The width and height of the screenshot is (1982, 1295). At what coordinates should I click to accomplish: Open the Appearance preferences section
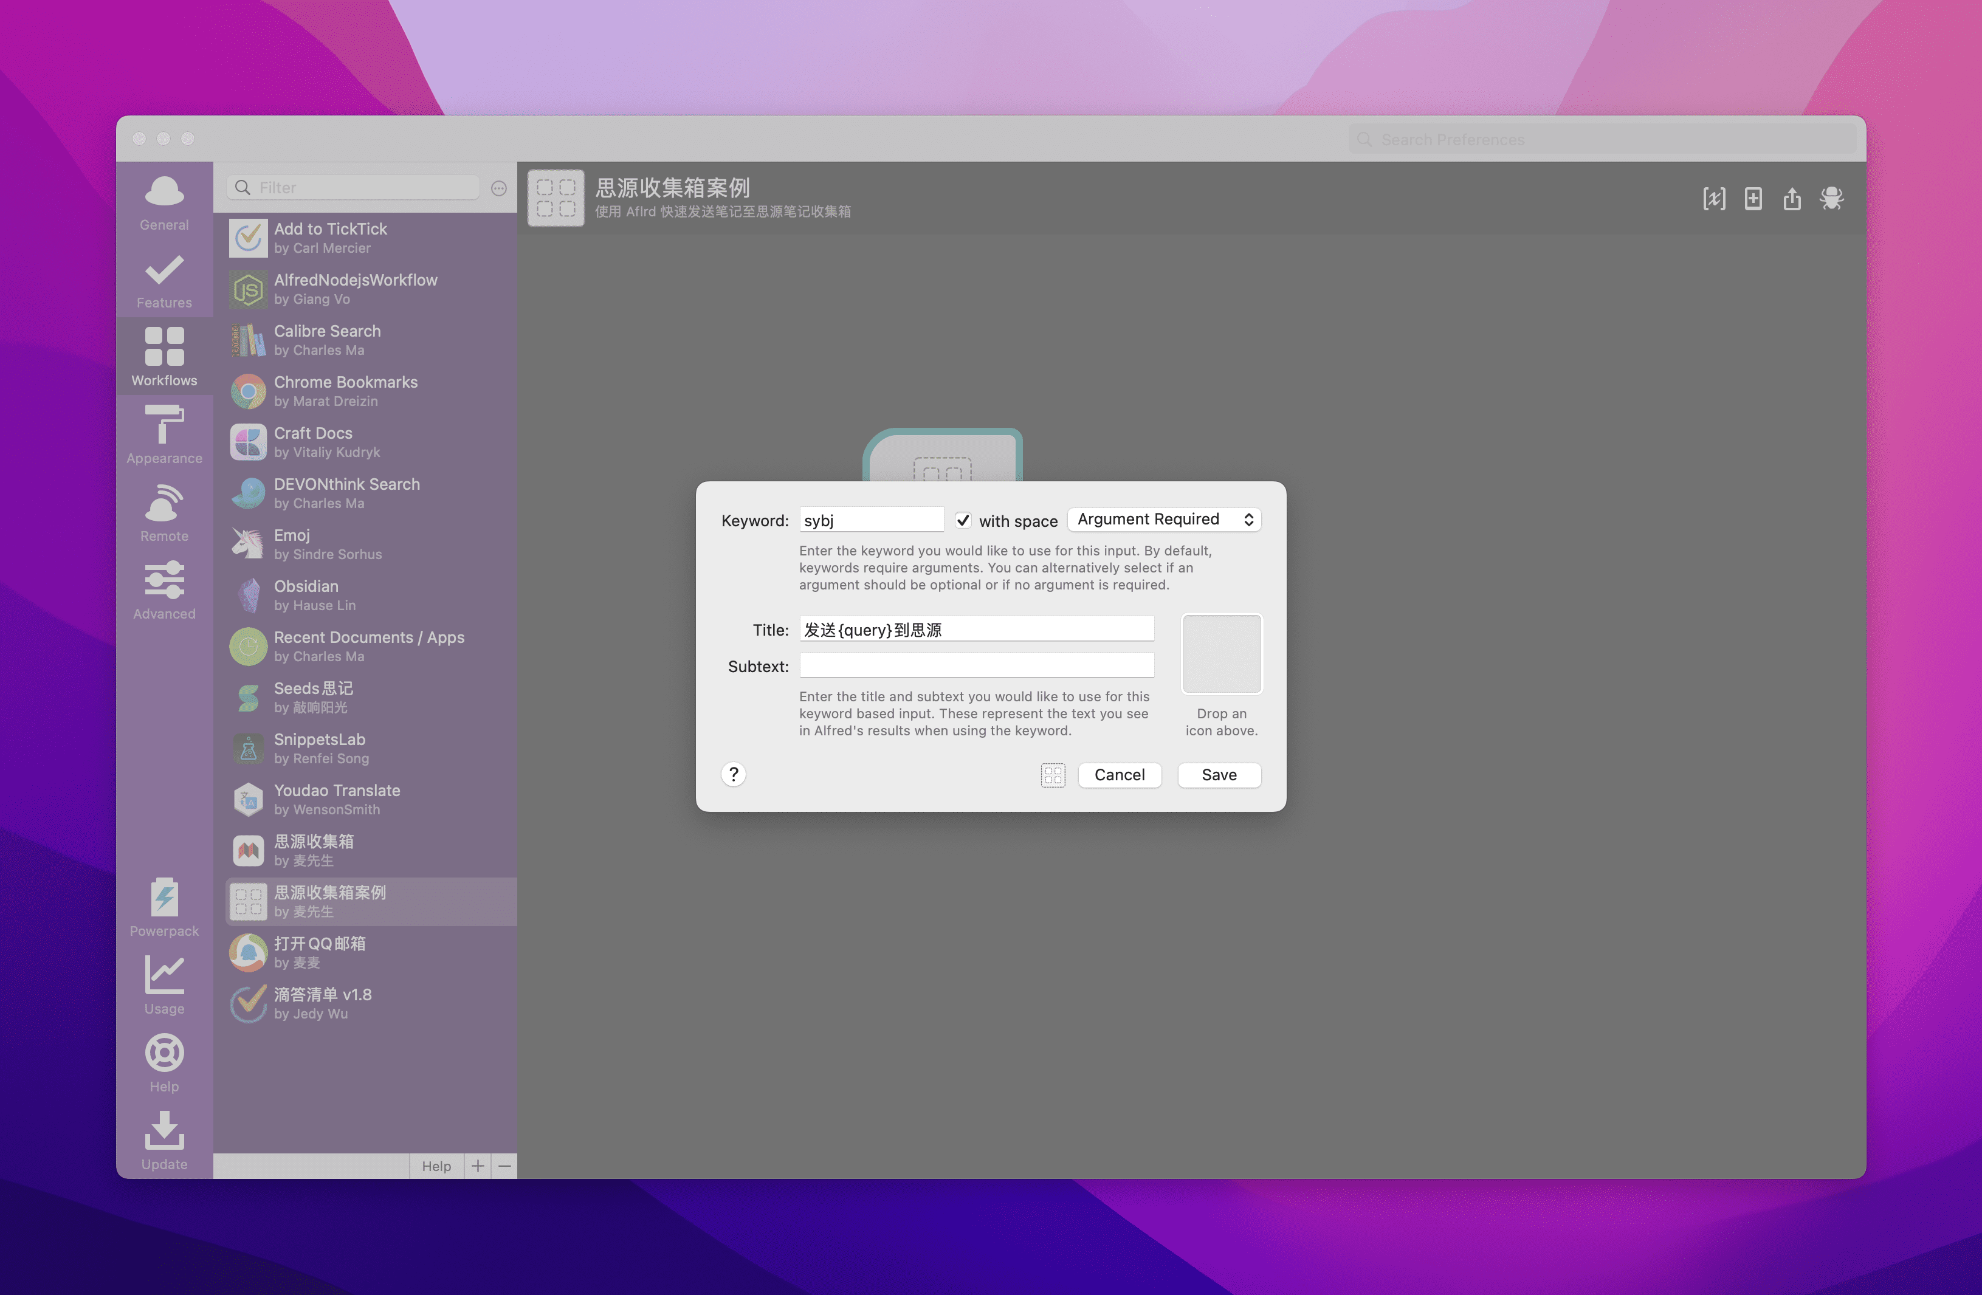pos(164,434)
